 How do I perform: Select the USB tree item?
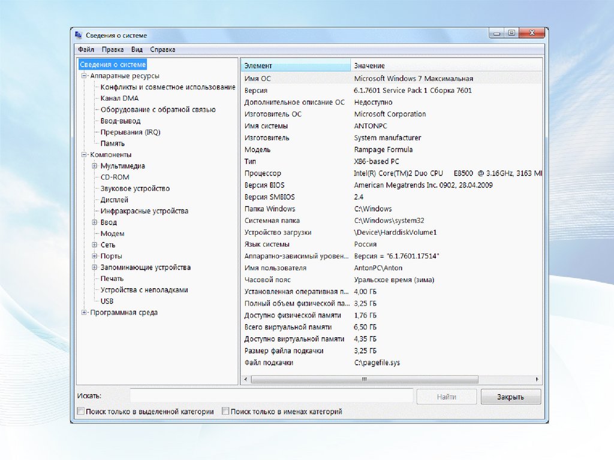107,301
